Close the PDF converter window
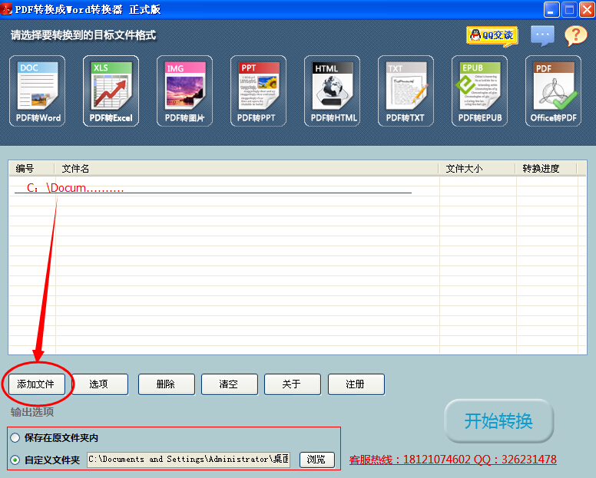This screenshot has width=596, height=478. click(588, 9)
